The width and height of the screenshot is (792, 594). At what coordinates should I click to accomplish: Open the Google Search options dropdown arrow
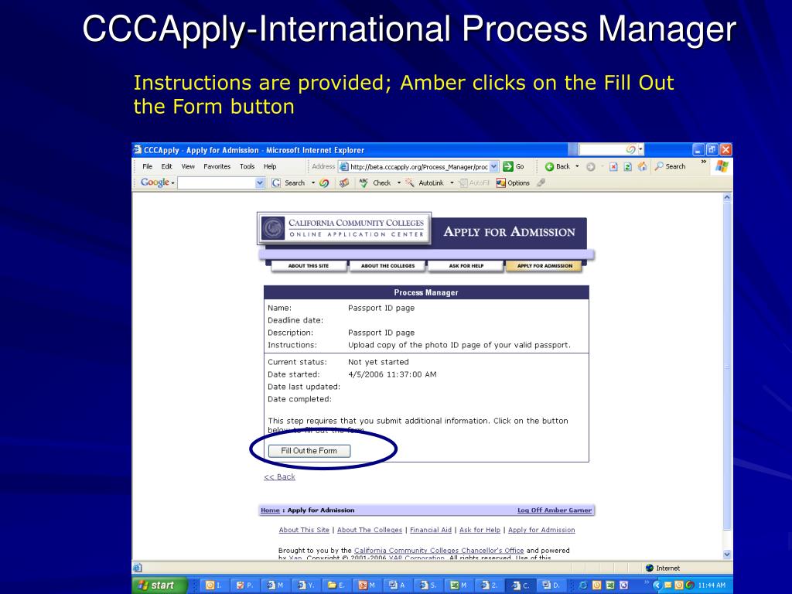pyautogui.click(x=313, y=183)
